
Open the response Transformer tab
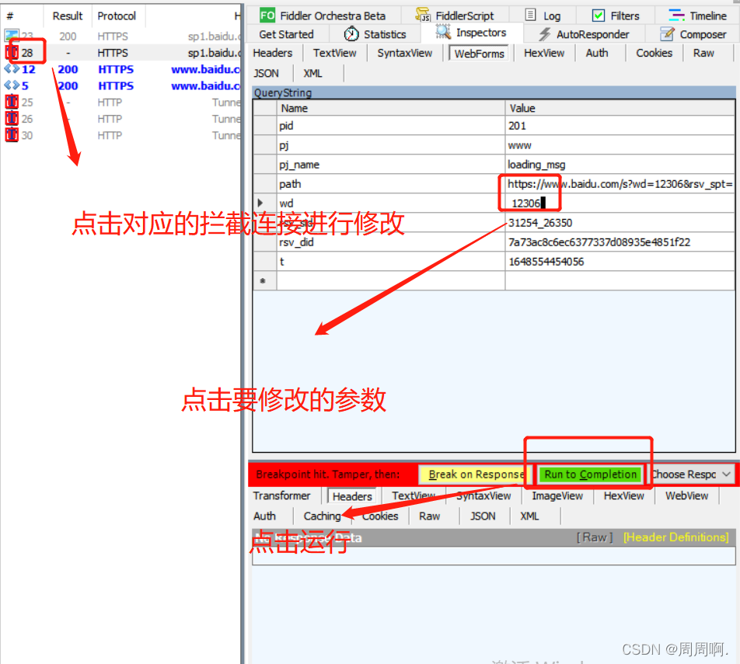[281, 495]
